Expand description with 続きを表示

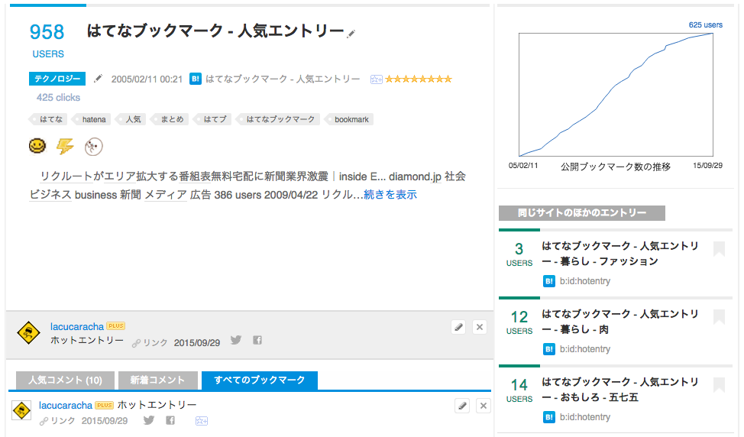click(390, 195)
